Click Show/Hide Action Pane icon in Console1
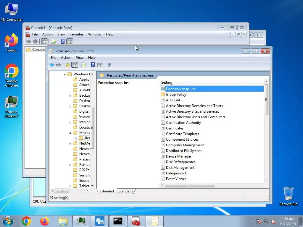 pyautogui.click(x=70, y=41)
